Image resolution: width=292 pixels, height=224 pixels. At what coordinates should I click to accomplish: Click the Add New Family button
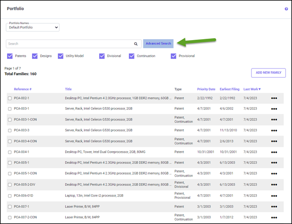pos(268,73)
